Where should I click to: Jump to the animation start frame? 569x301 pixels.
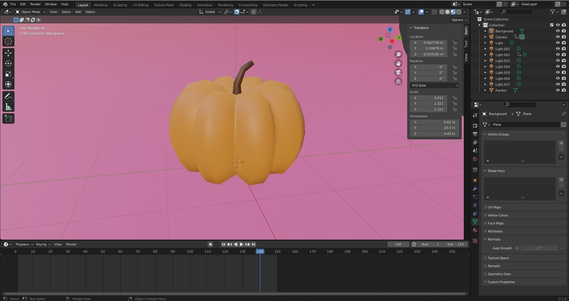coord(223,244)
